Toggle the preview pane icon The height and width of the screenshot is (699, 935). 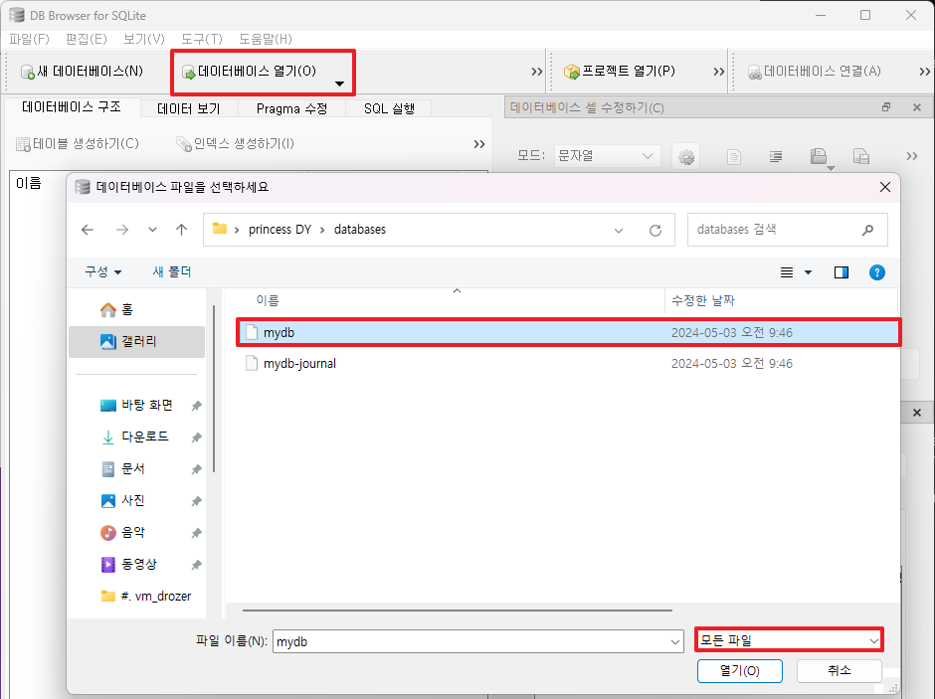click(x=841, y=272)
